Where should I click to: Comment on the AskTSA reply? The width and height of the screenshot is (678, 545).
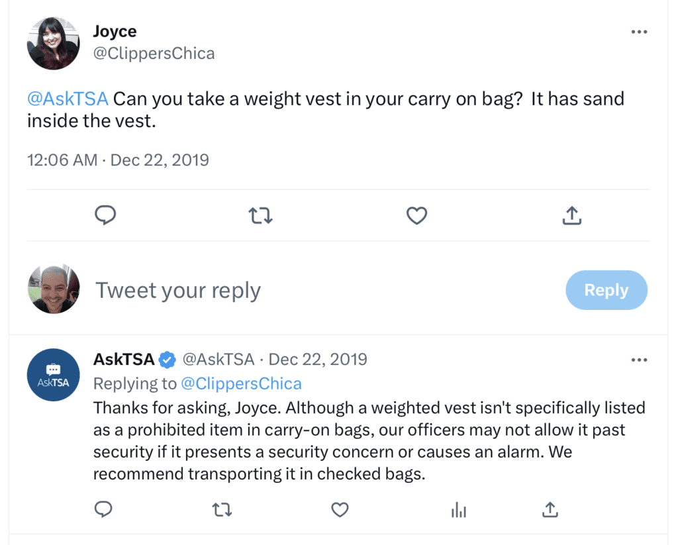tap(103, 509)
